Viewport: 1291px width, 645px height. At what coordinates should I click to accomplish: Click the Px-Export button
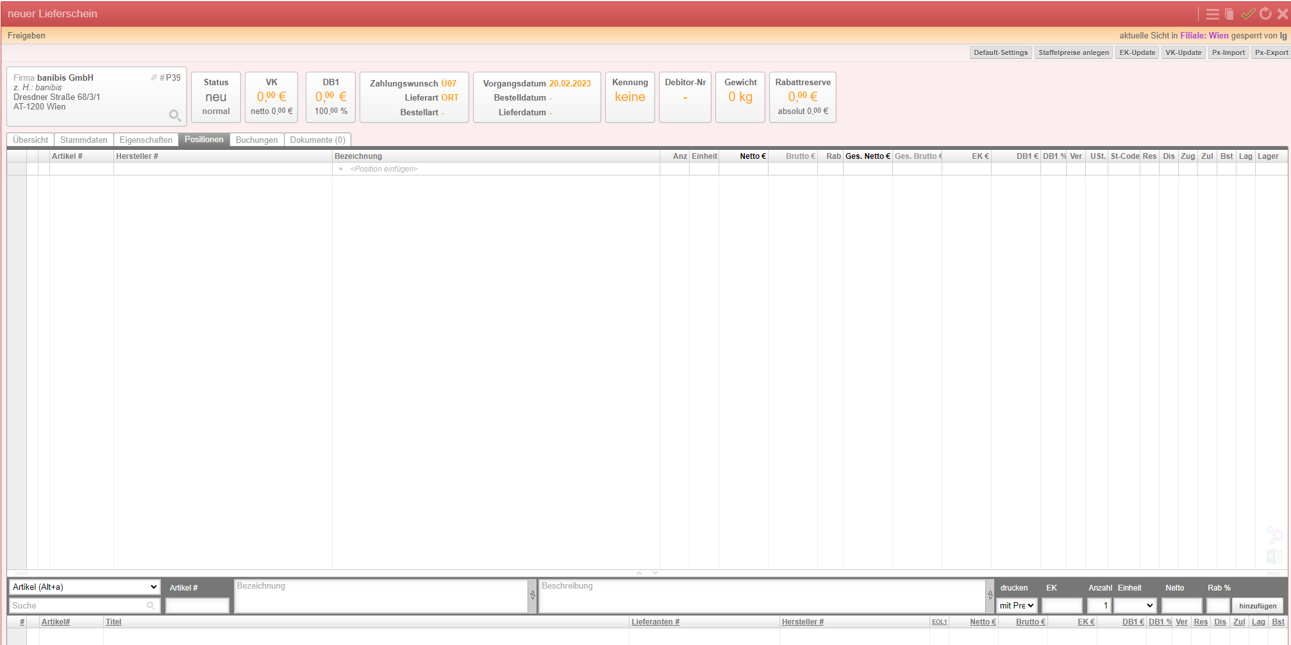pyautogui.click(x=1270, y=53)
